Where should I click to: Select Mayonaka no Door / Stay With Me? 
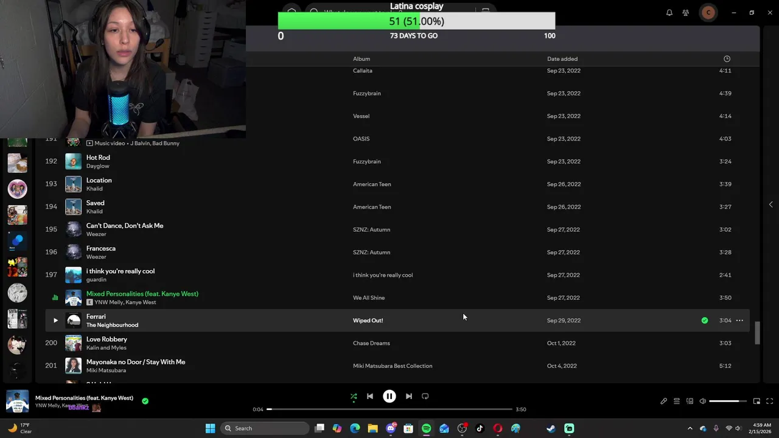pos(136,362)
